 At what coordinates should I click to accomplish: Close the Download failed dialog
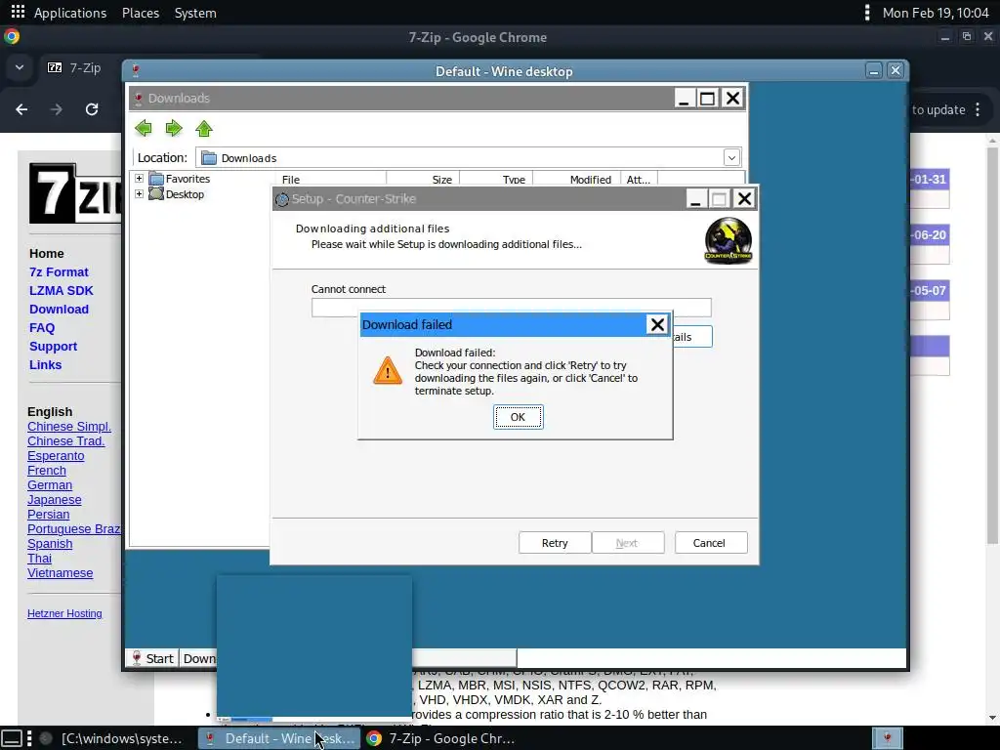657,324
